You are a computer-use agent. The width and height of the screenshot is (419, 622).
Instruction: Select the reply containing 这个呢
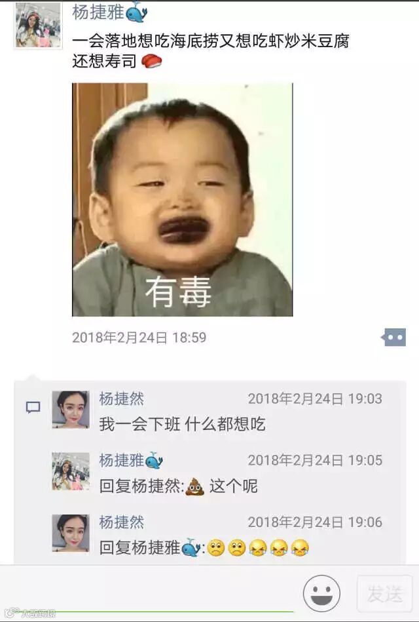tap(178, 486)
